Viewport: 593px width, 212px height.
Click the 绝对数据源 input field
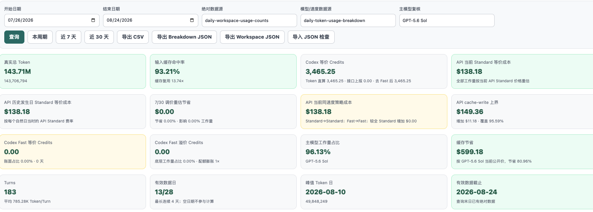pos(249,20)
